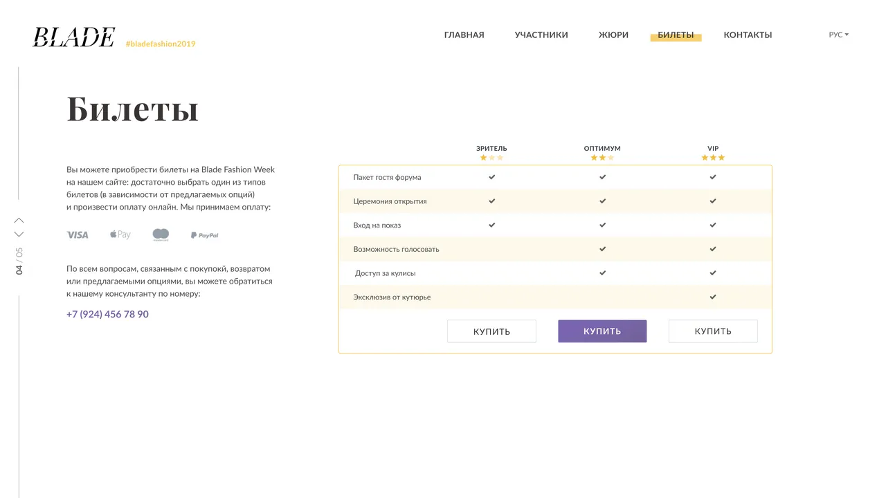Click the down arrow page navigator
The width and height of the screenshot is (886, 498).
[x=19, y=234]
